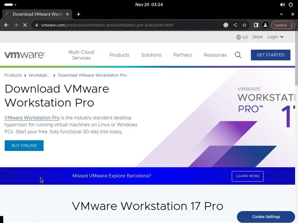
Task: Click the browser forward arrow
Action: click(16, 25)
